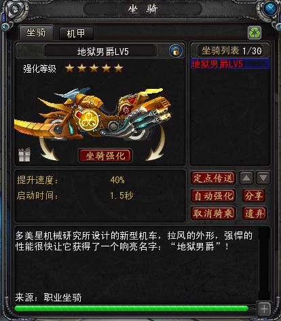Image resolution: width=281 pixels, height=321 pixels.
Task: Start 自动强化 auto-enhancement
Action: click(213, 195)
